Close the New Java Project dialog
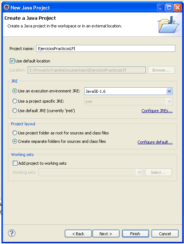Image resolution: width=184 pixels, height=244 pixels. (x=178, y=8)
